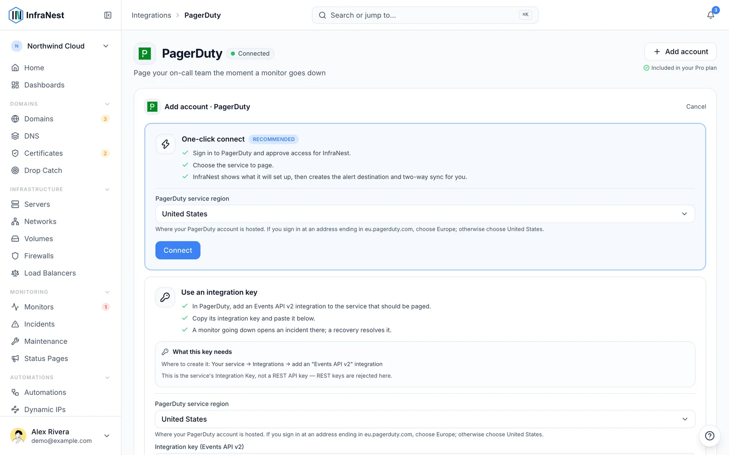
Task: Click the Status Pages megaphone icon
Action: pyautogui.click(x=15, y=359)
